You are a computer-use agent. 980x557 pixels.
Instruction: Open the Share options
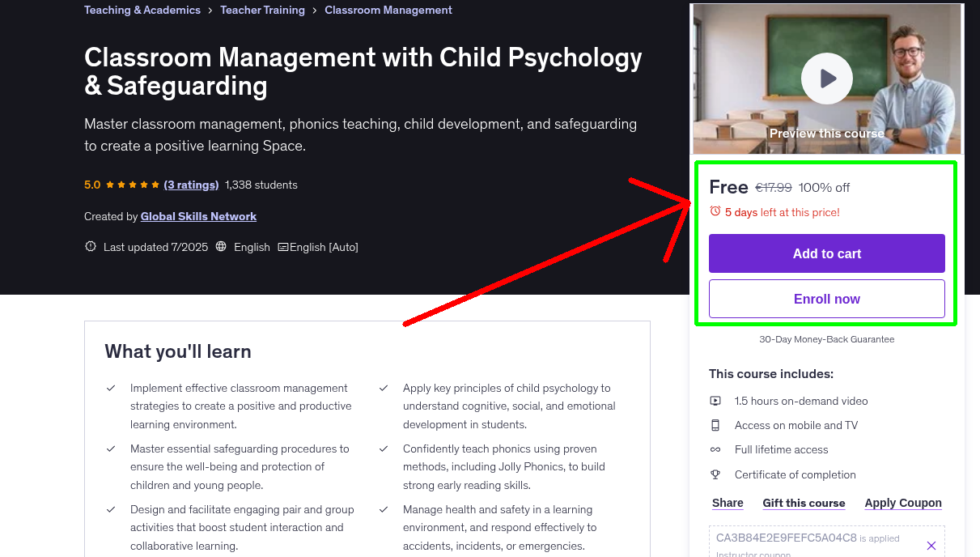726,503
